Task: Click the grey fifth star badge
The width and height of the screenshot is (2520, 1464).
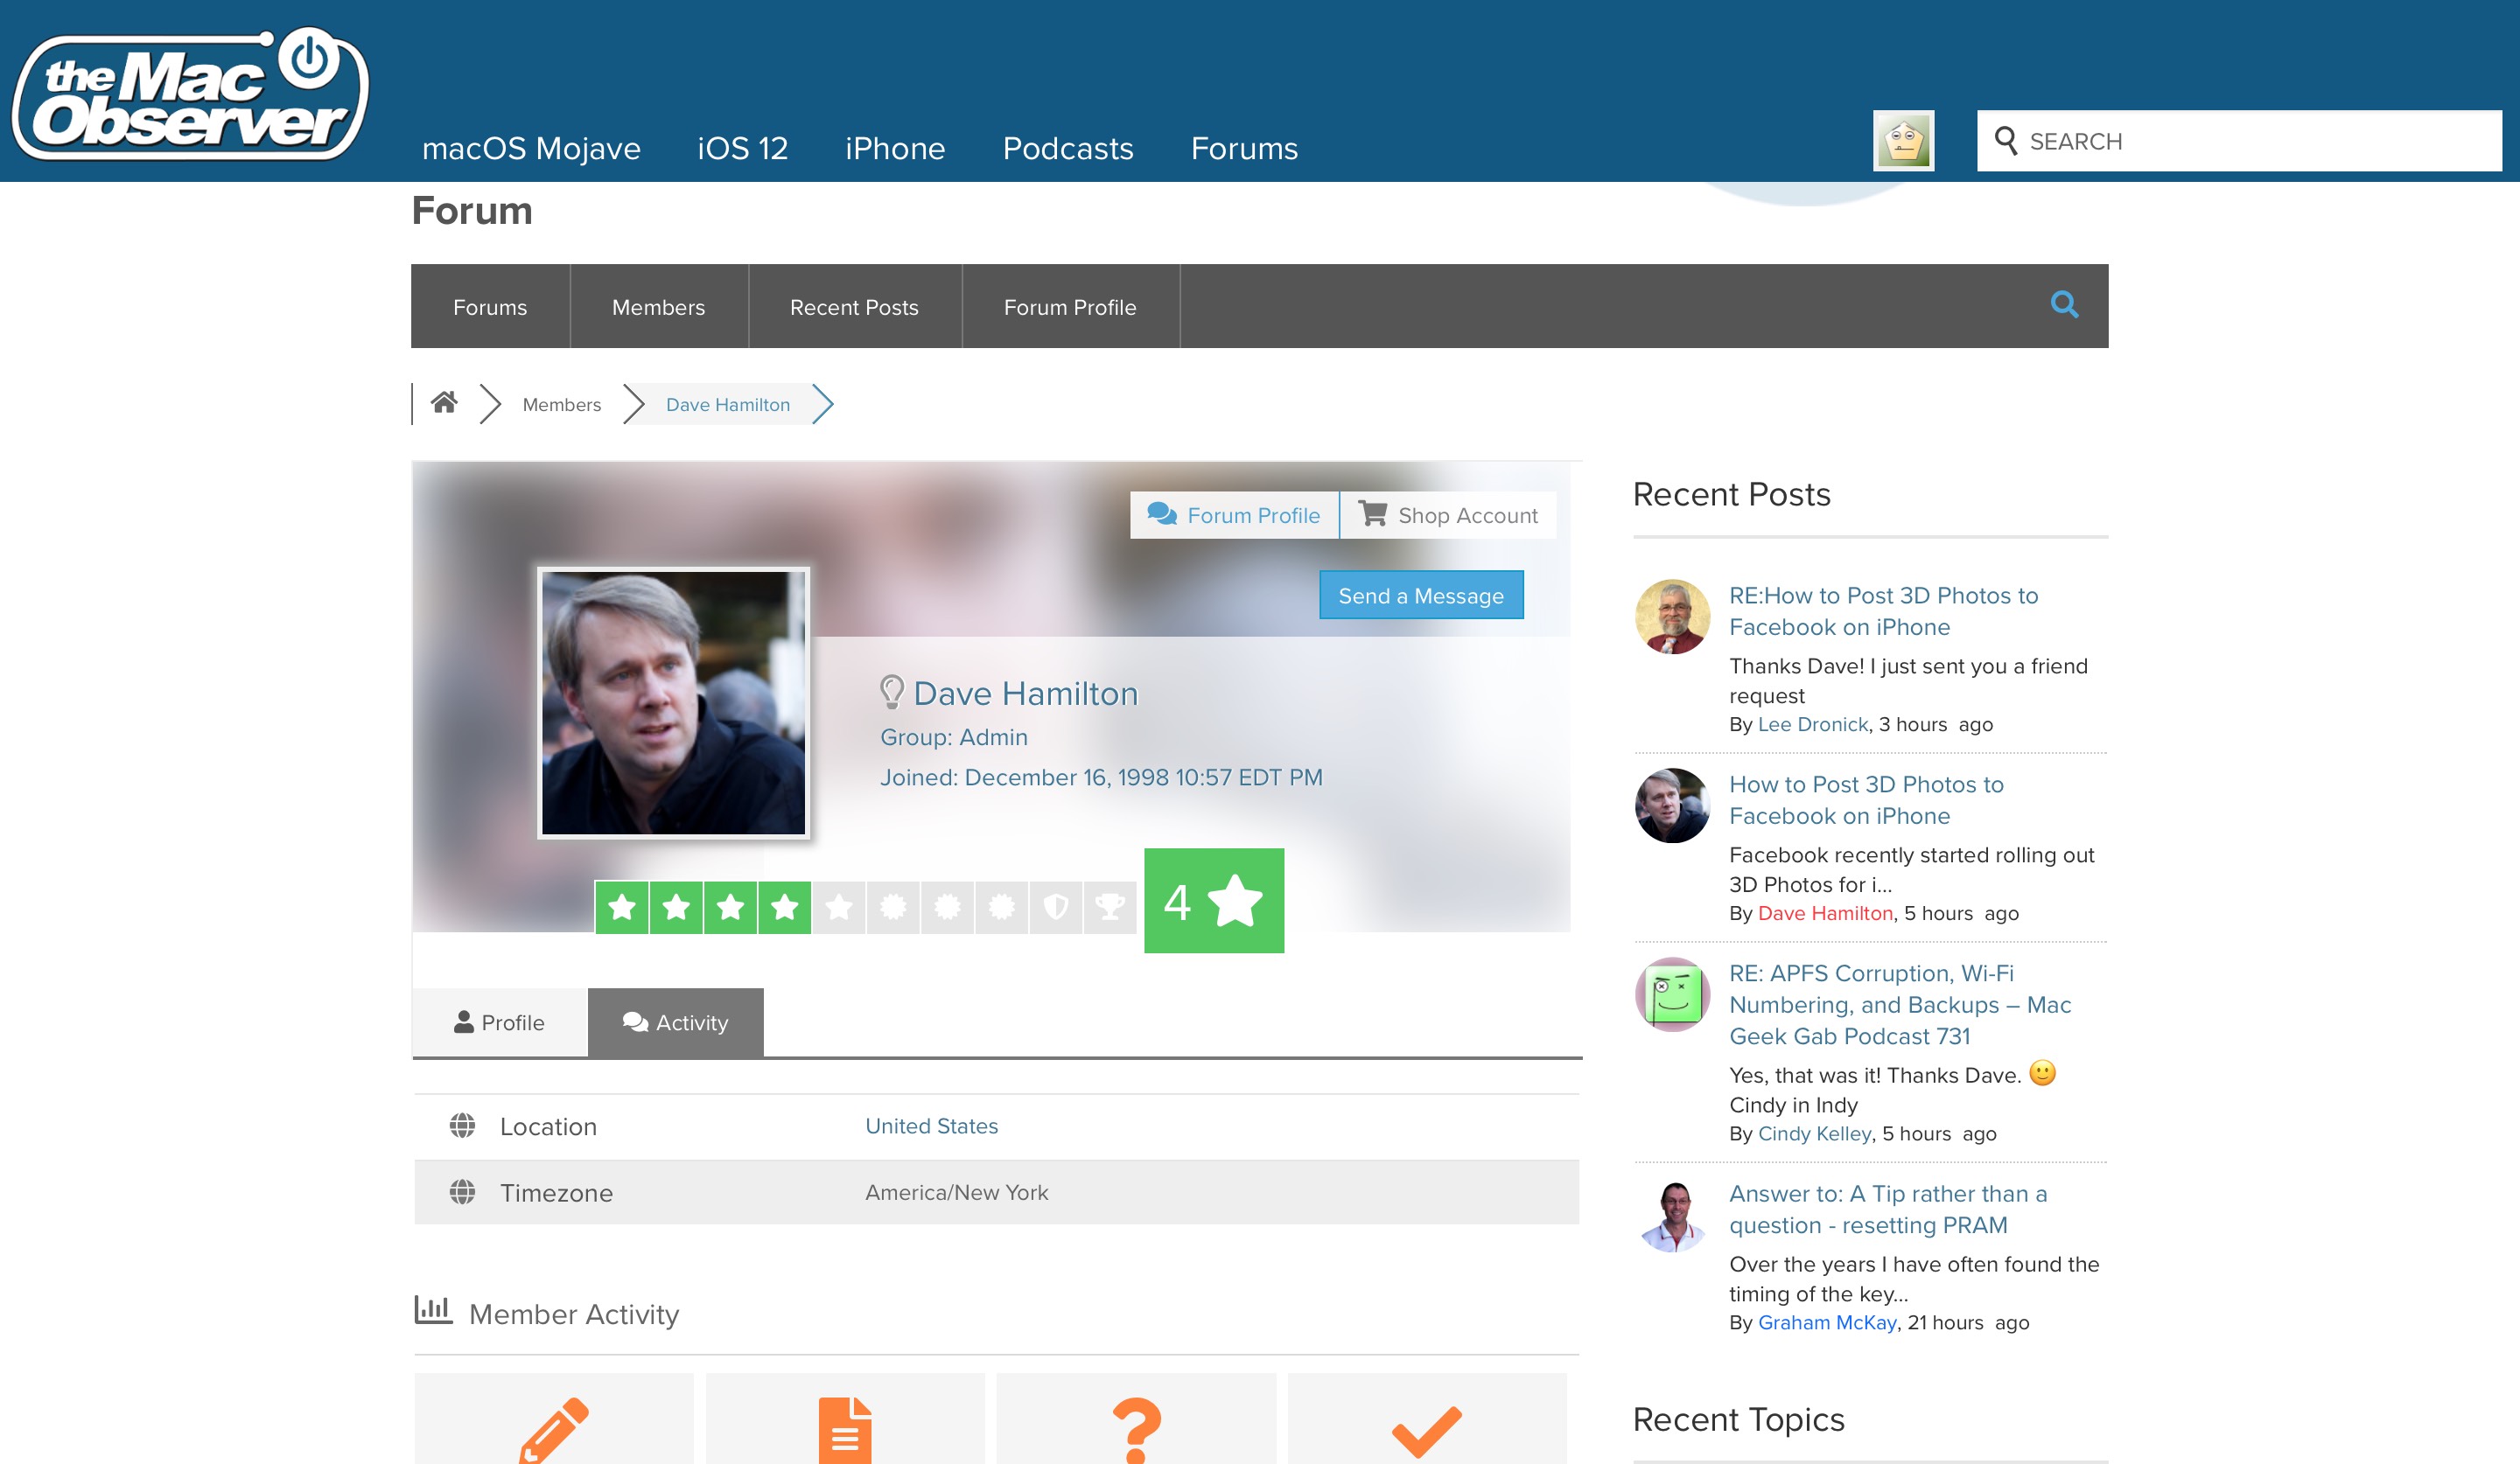Action: [839, 908]
